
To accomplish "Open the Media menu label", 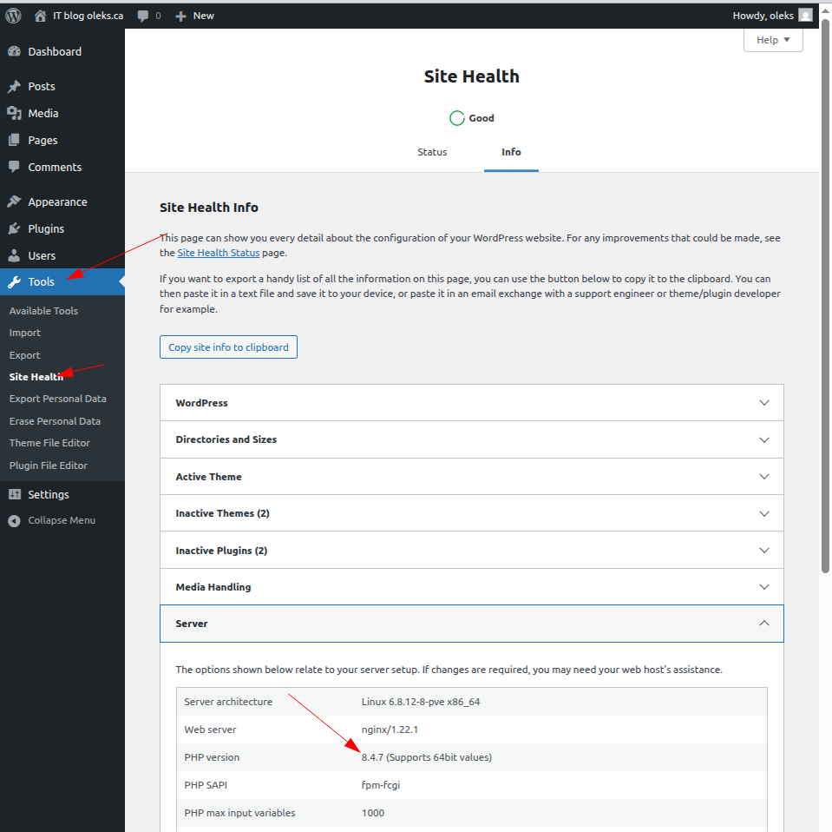I will coord(43,113).
